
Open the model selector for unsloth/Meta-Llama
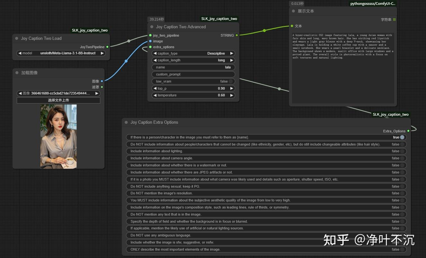[61, 53]
